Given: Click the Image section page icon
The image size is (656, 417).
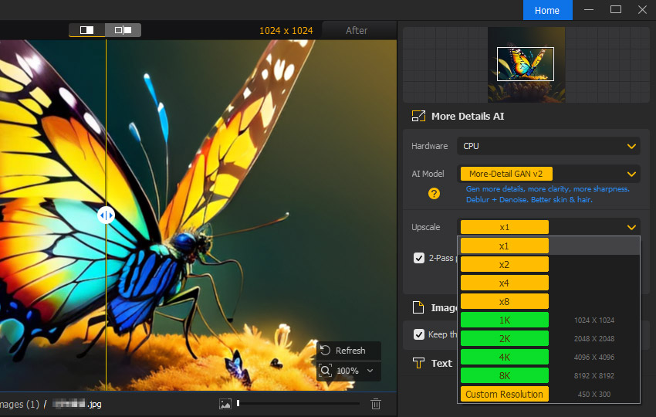Looking at the screenshot, I should (418, 307).
